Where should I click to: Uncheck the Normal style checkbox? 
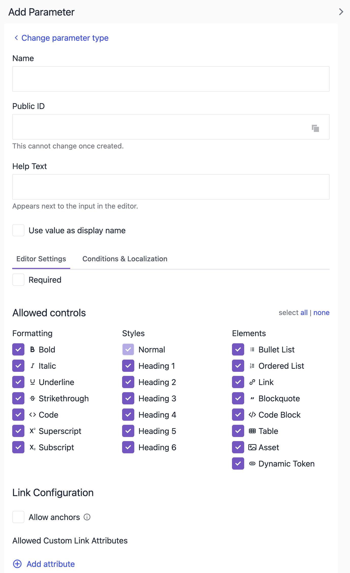[x=128, y=349]
